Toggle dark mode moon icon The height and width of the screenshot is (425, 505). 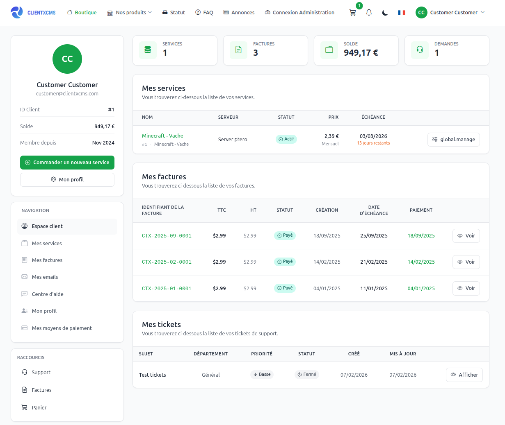click(x=385, y=13)
